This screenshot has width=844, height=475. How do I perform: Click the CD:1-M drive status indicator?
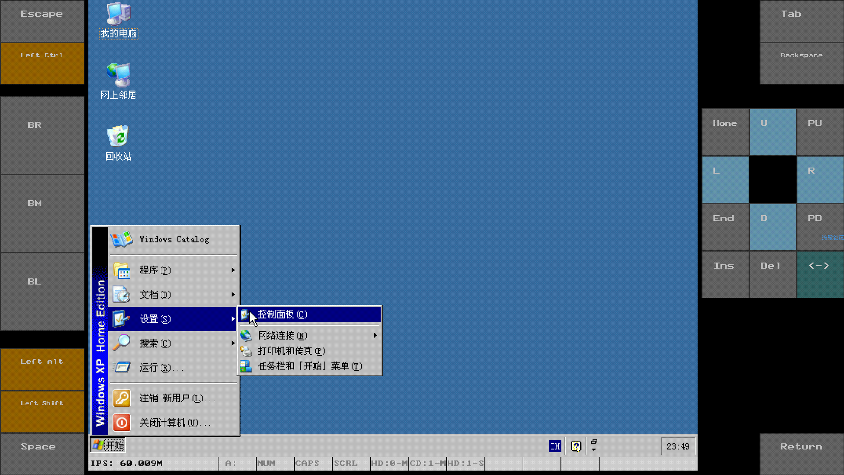pos(428,464)
